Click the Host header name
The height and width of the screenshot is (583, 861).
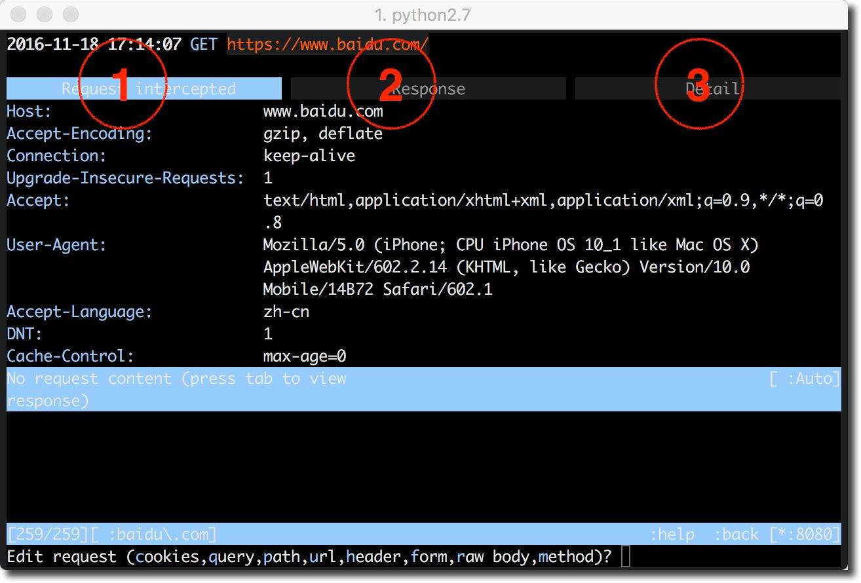tap(29, 111)
